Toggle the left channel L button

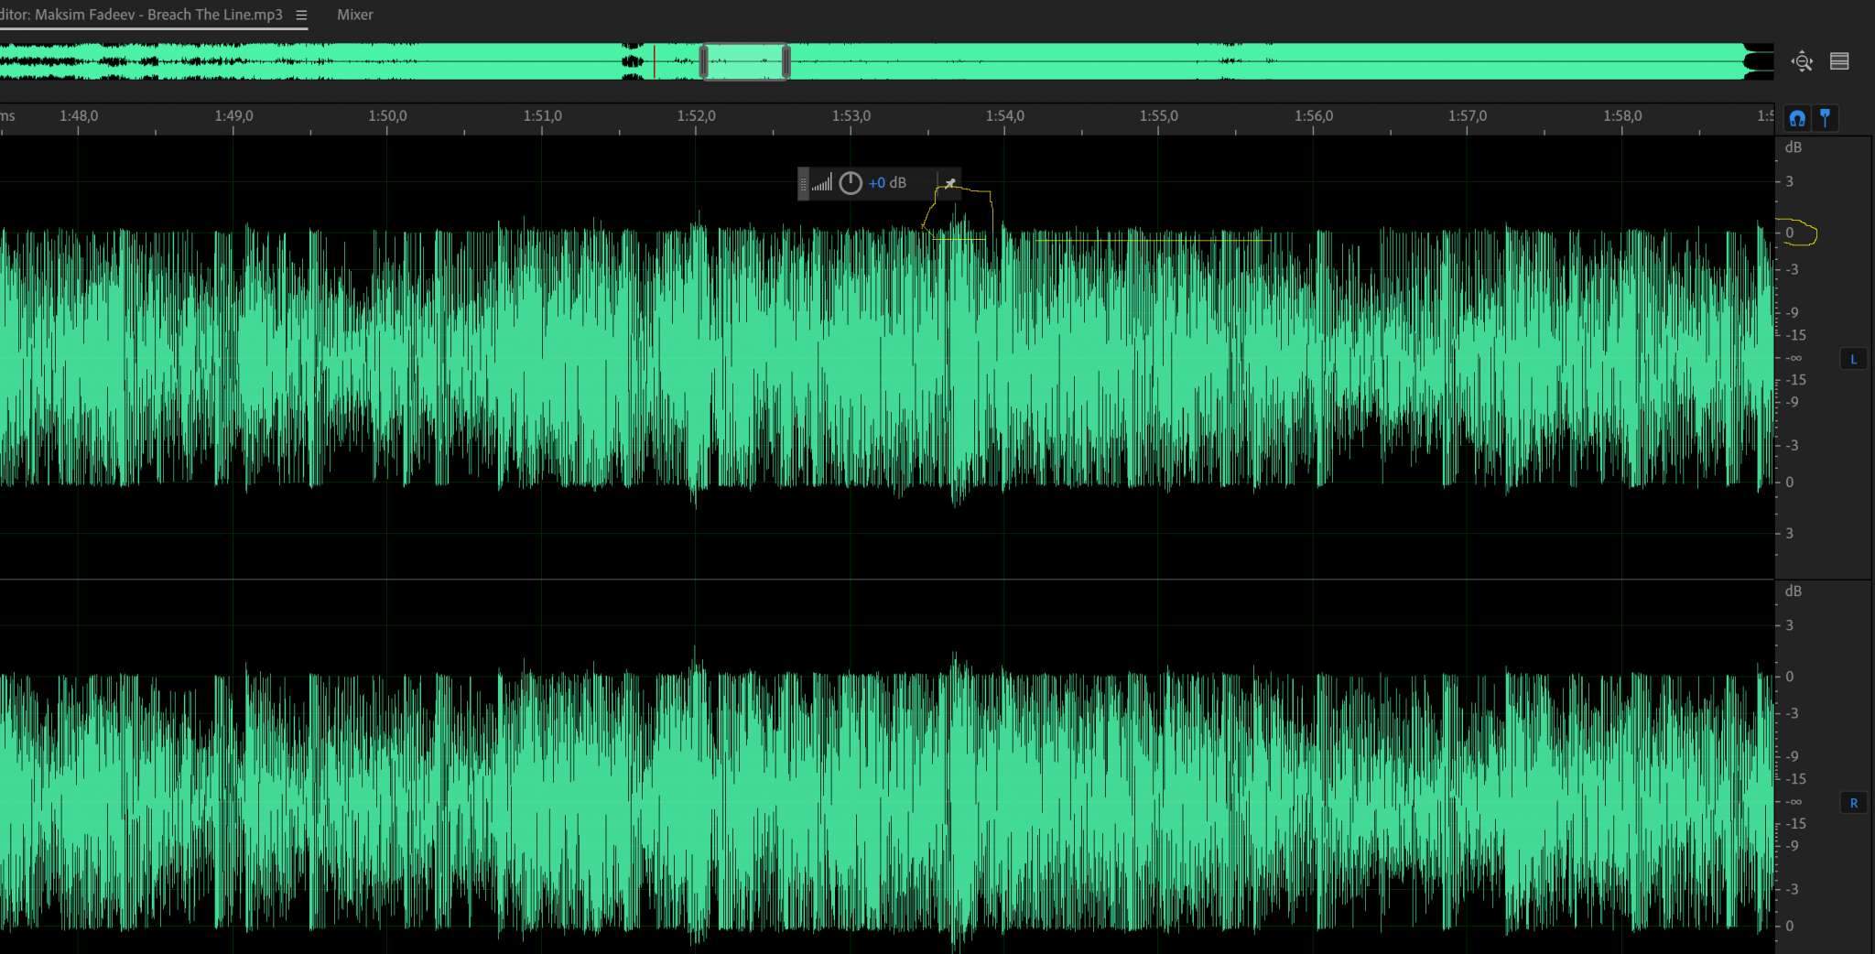1854,359
